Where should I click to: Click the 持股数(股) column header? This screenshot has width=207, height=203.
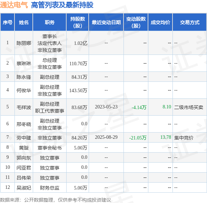tap(78, 22)
